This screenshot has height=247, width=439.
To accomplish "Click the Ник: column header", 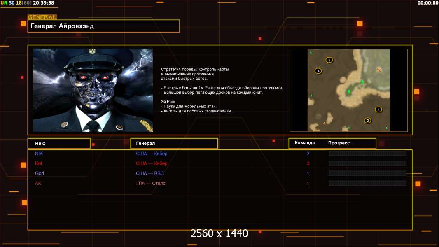I will tap(59, 143).
